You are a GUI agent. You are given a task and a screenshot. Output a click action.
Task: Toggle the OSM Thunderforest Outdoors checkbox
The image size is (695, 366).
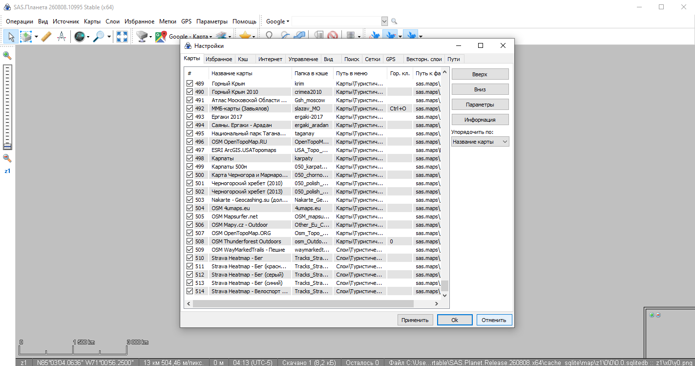click(x=190, y=241)
